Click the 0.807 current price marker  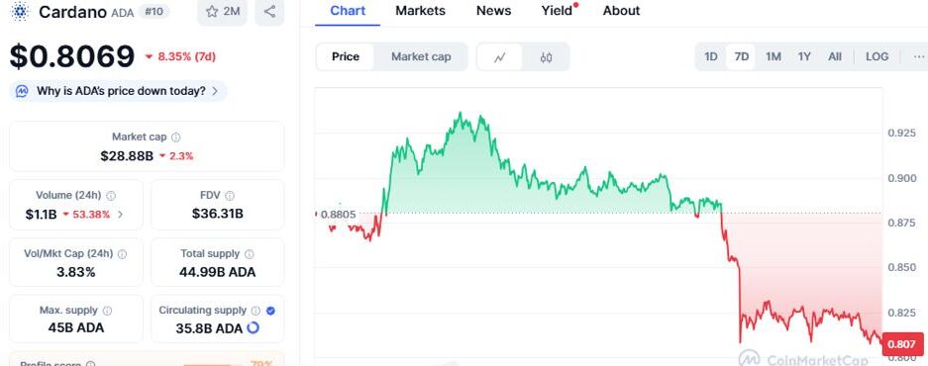(x=902, y=344)
